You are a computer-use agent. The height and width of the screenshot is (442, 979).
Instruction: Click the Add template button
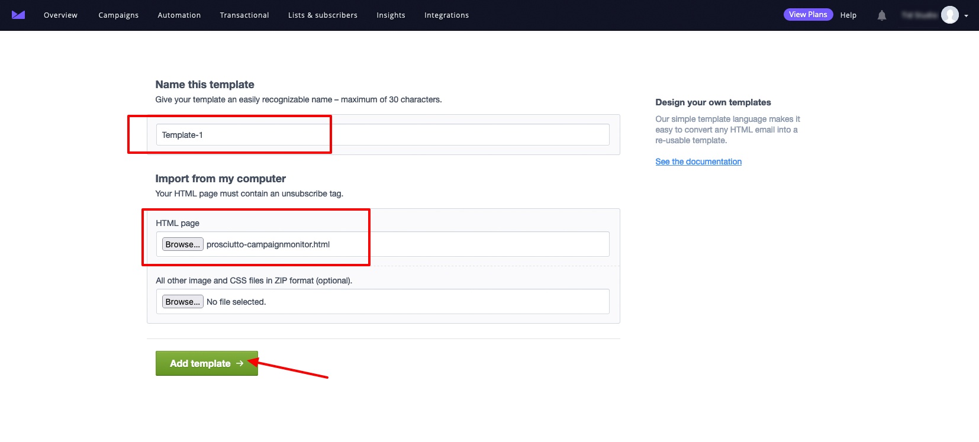207,363
